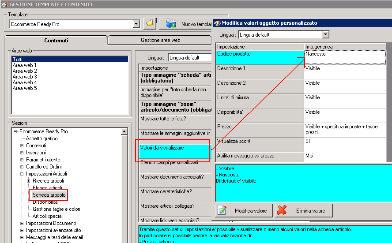The height and width of the screenshot is (243, 392).
Task: Click the pencil icon on Modifica valore
Action: point(222,210)
